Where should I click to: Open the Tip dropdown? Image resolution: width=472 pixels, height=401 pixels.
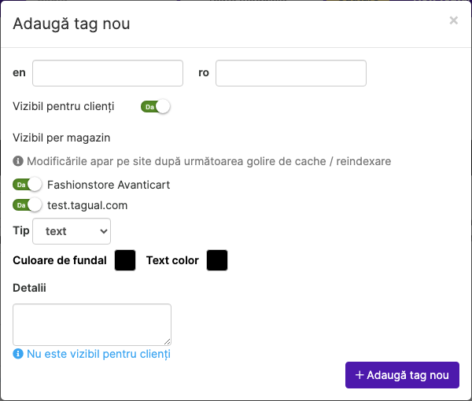72,231
